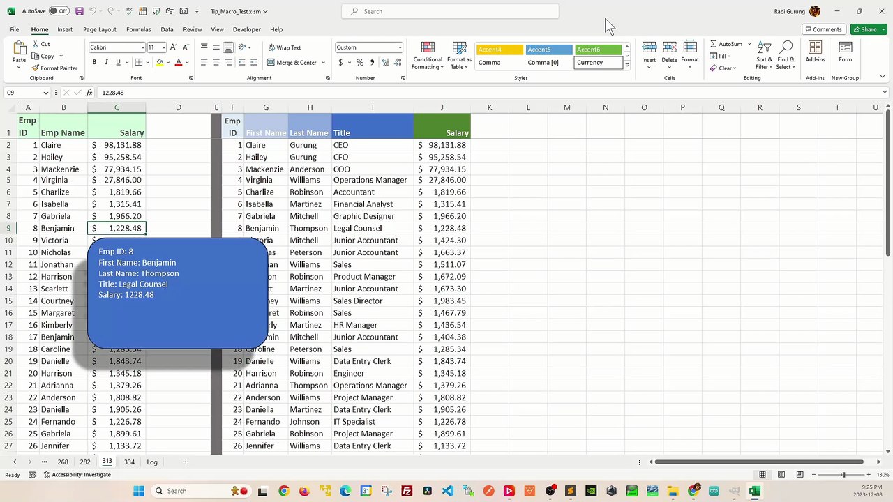Open the orientation text-angle tool
Image resolution: width=893 pixels, height=502 pixels.
pyautogui.click(x=243, y=47)
